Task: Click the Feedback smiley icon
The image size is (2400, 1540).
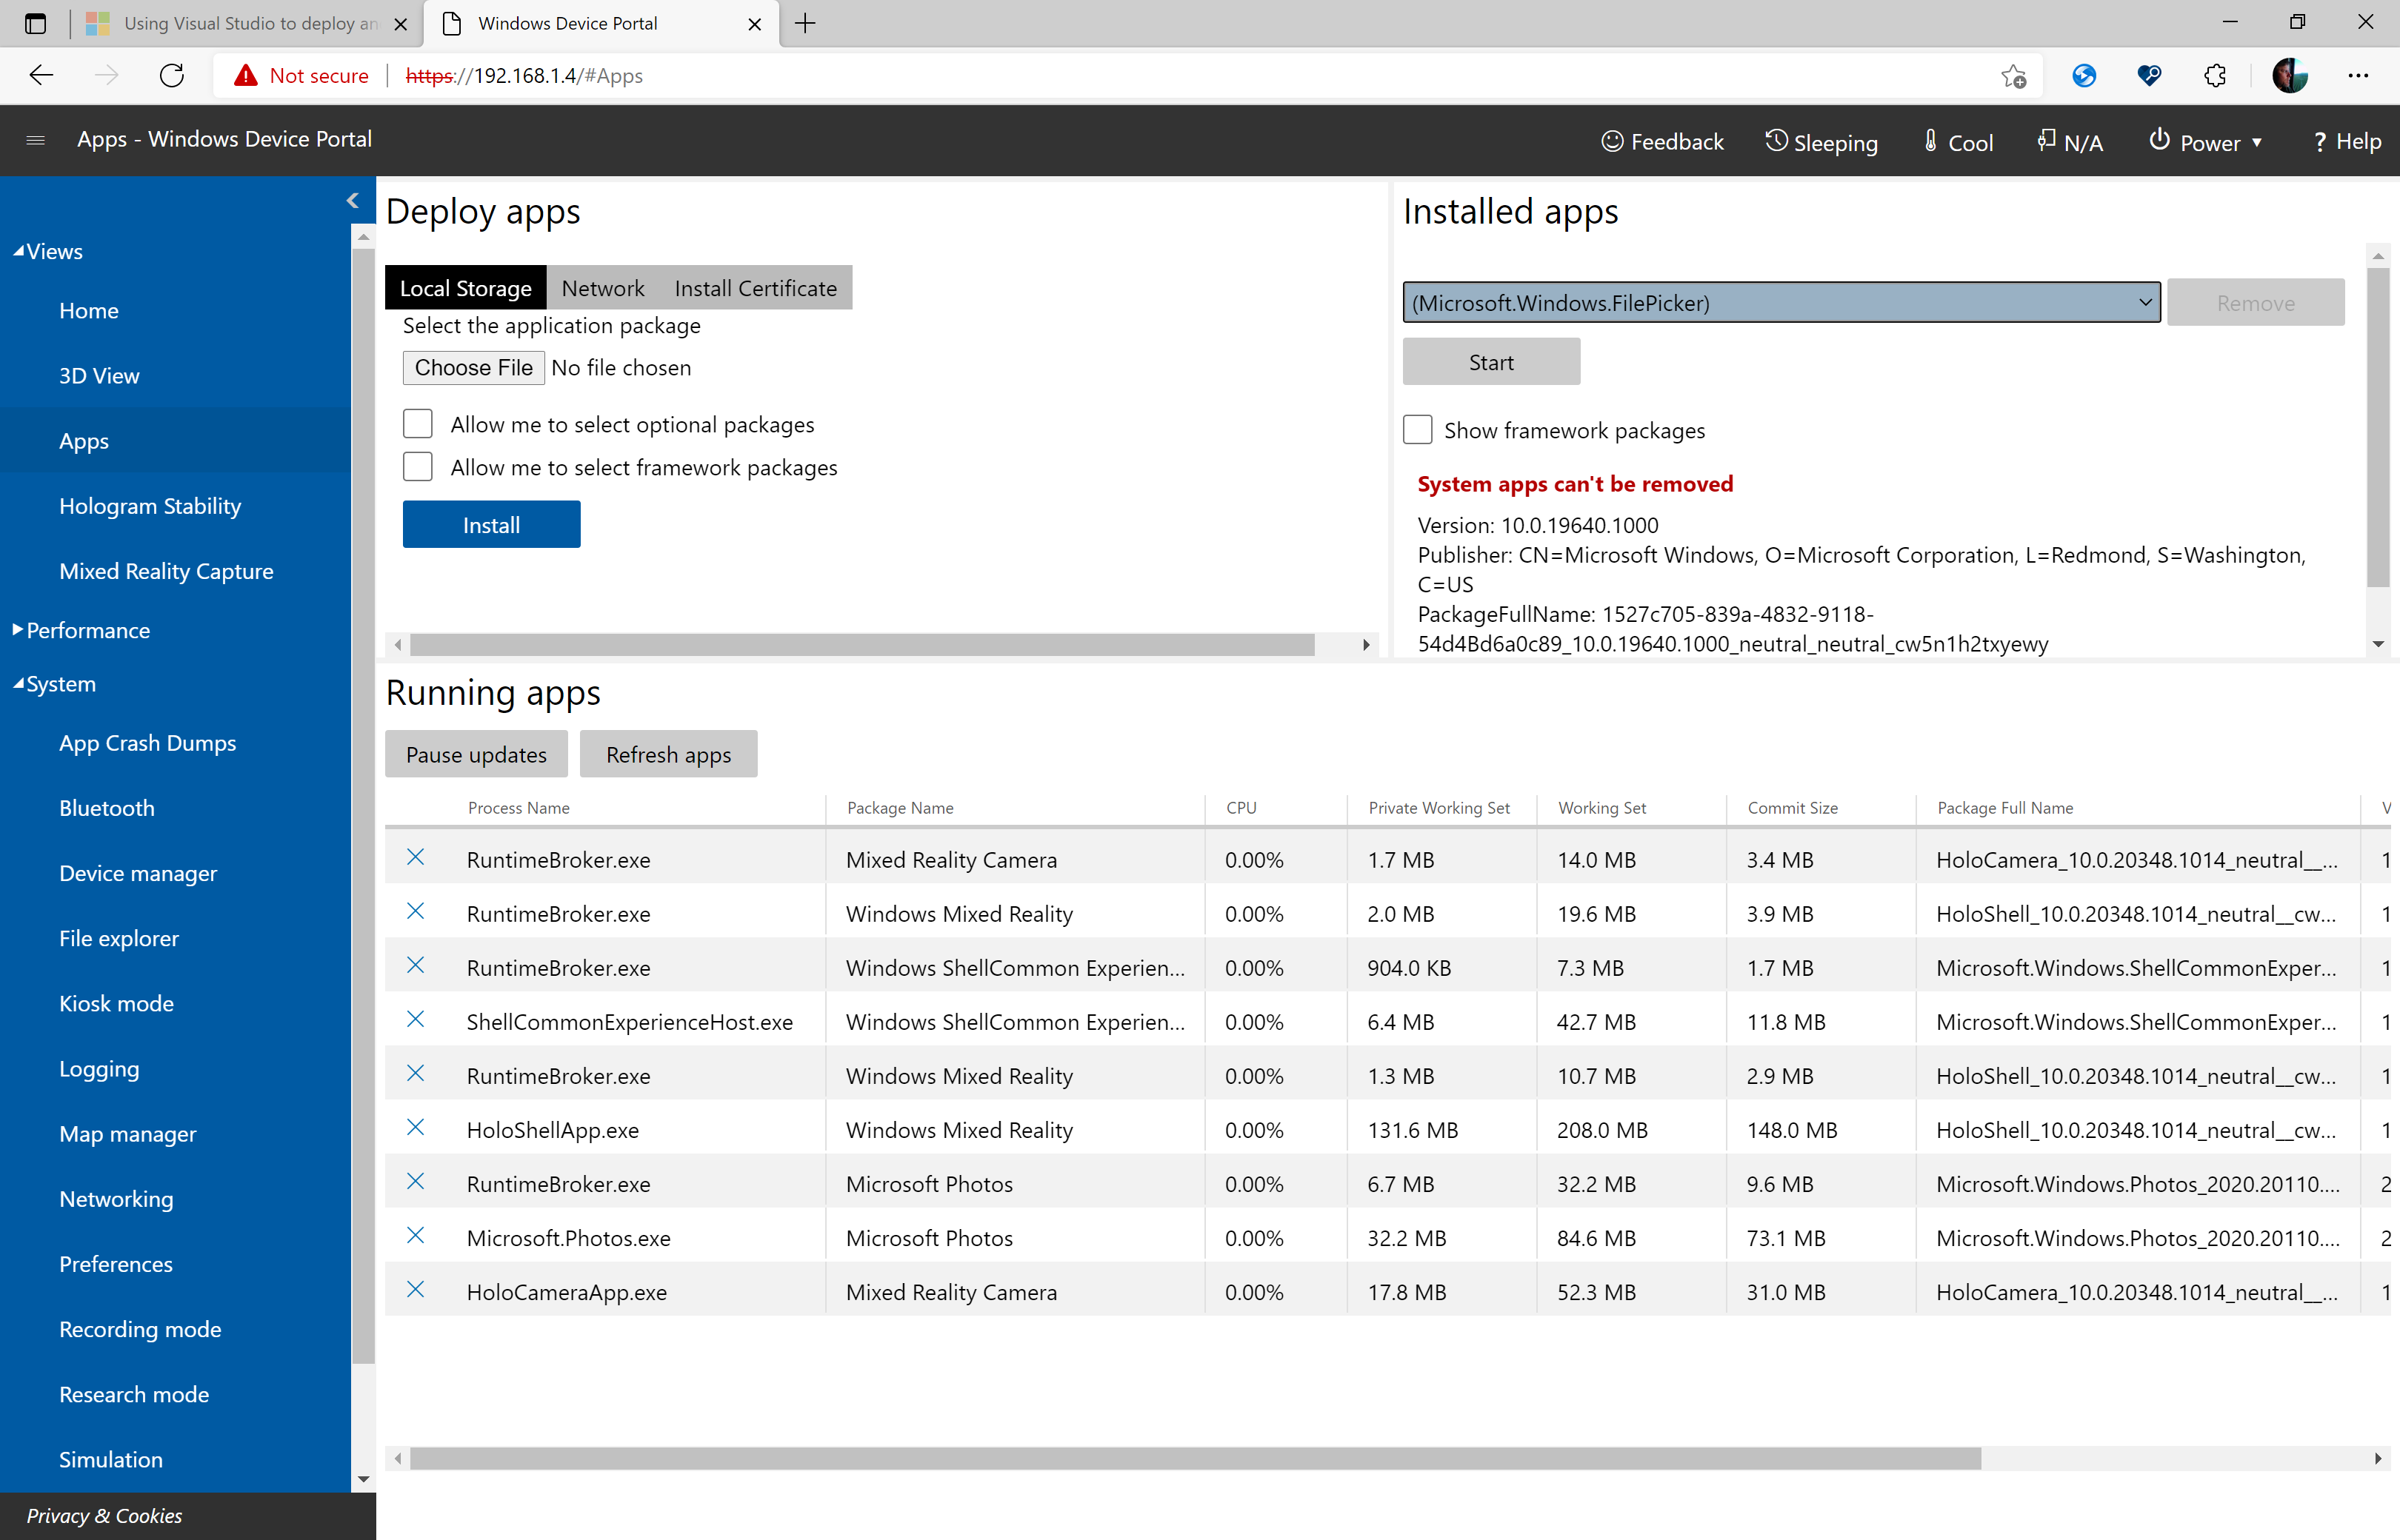Action: (1612, 141)
